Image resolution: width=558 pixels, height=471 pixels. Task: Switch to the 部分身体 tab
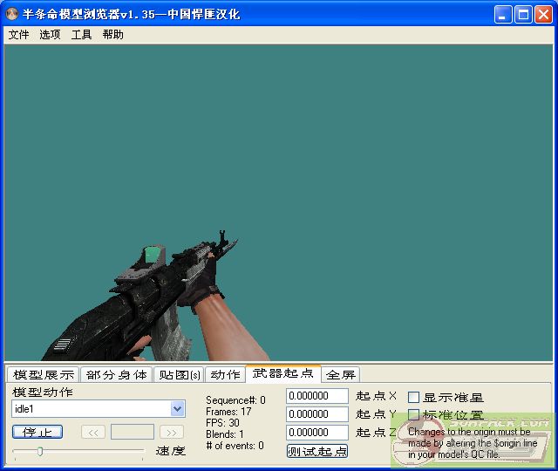coord(116,374)
